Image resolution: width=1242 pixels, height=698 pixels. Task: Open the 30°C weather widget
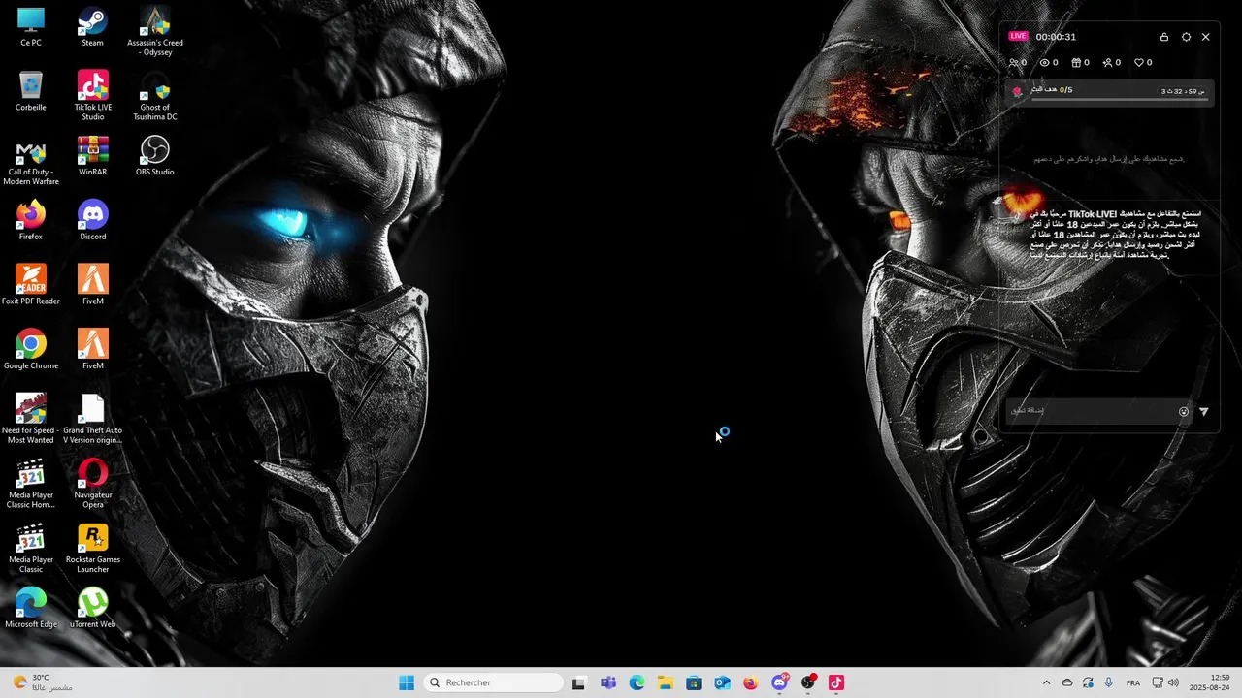pos(41,682)
